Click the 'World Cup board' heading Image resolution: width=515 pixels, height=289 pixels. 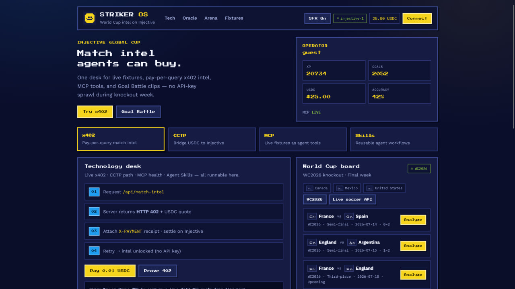tap(331, 166)
